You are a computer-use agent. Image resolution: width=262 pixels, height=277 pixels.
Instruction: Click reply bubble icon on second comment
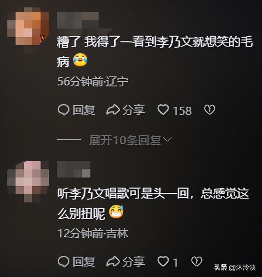click(63, 261)
